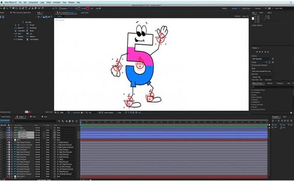Select the C_Body layer in timeline
The width and height of the screenshot is (294, 181).
(x=21, y=128)
